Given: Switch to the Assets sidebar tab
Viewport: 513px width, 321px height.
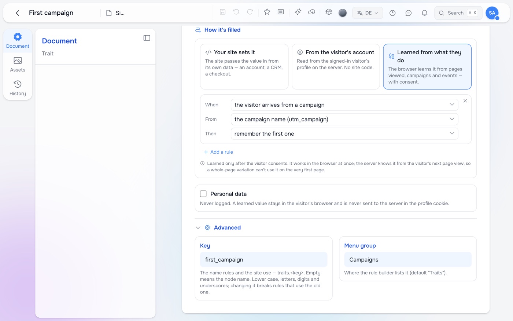Looking at the screenshot, I should click(18, 65).
